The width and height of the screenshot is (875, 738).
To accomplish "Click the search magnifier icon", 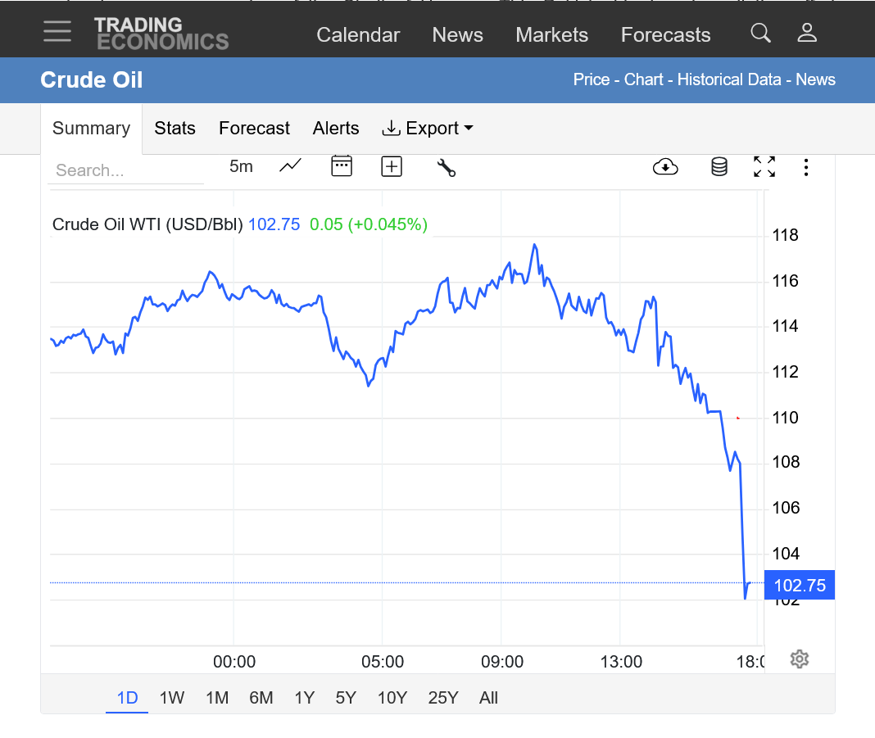I will tap(760, 33).
